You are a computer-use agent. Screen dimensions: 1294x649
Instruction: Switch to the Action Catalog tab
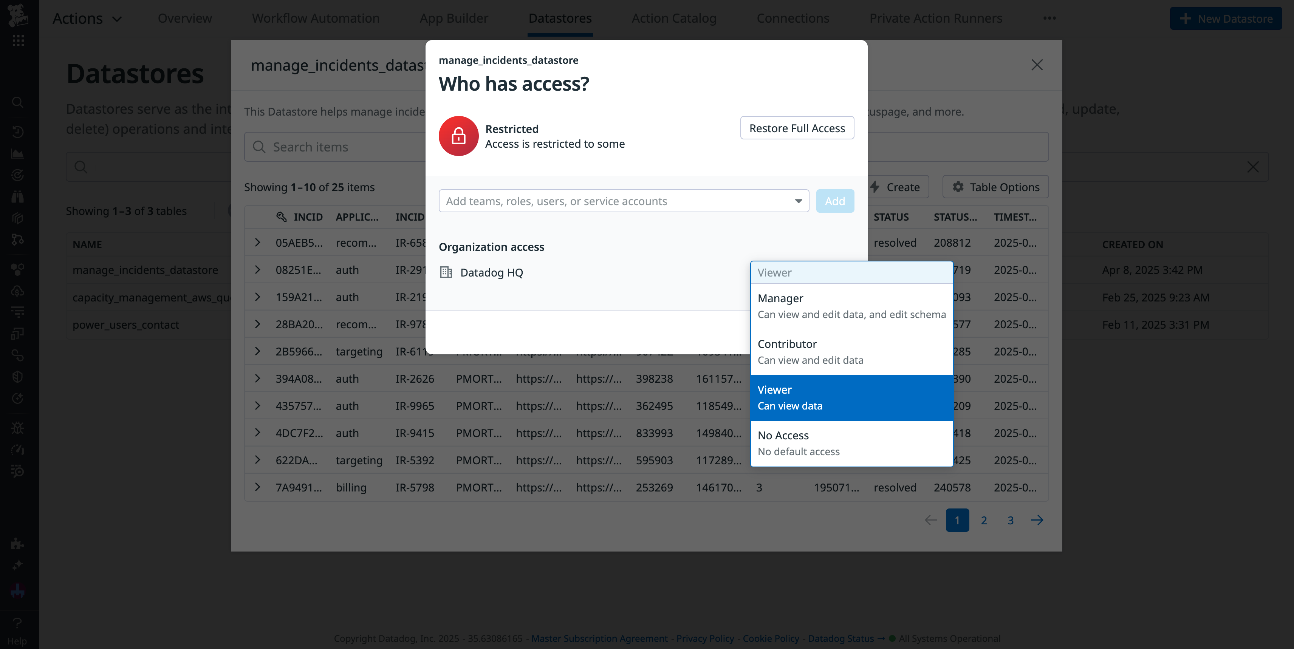tap(673, 18)
